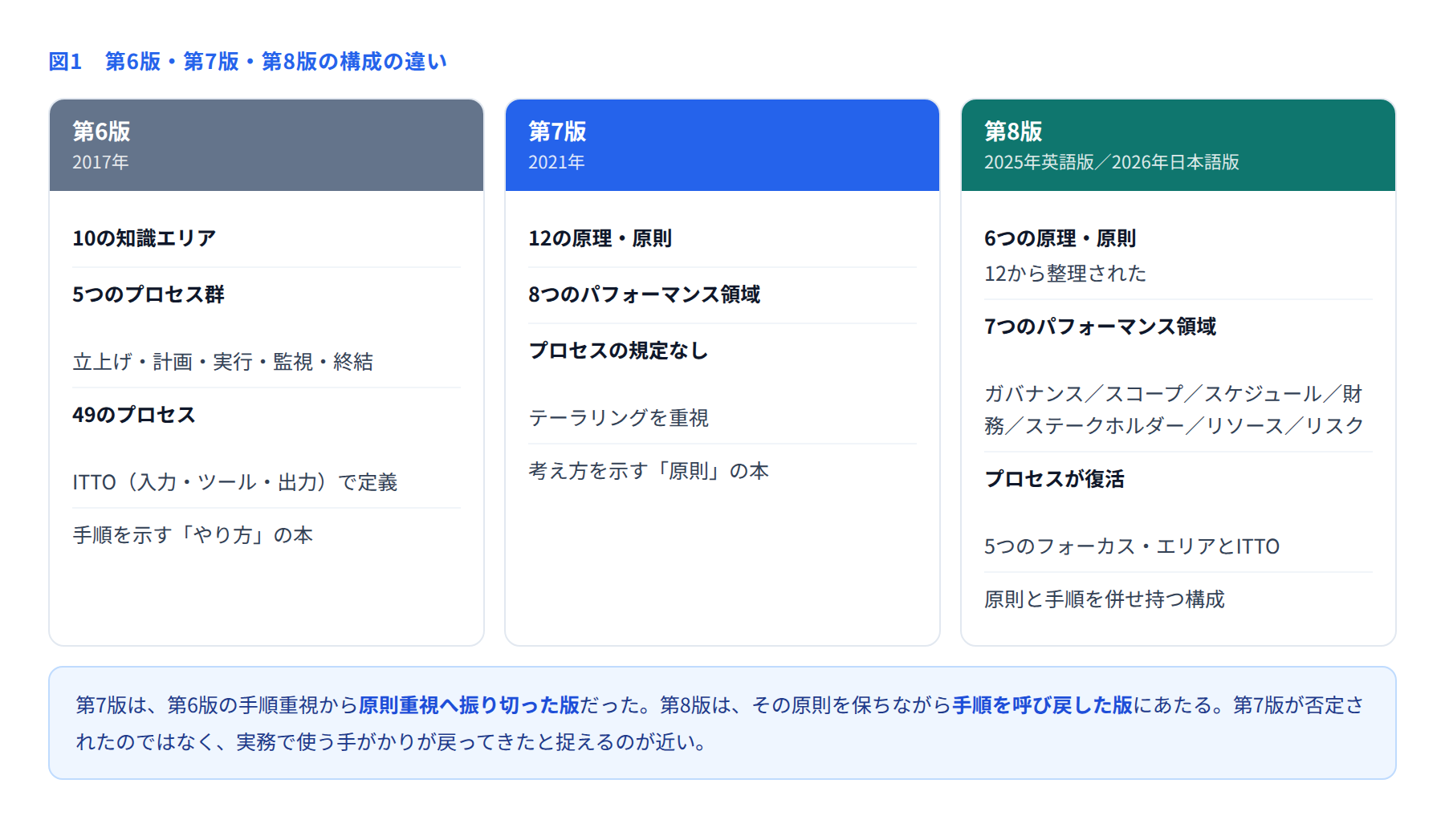This screenshot has width=1445, height=828.
Task: Click highlighted phrase 原則重視へ振り切った版
Action: click(x=469, y=705)
